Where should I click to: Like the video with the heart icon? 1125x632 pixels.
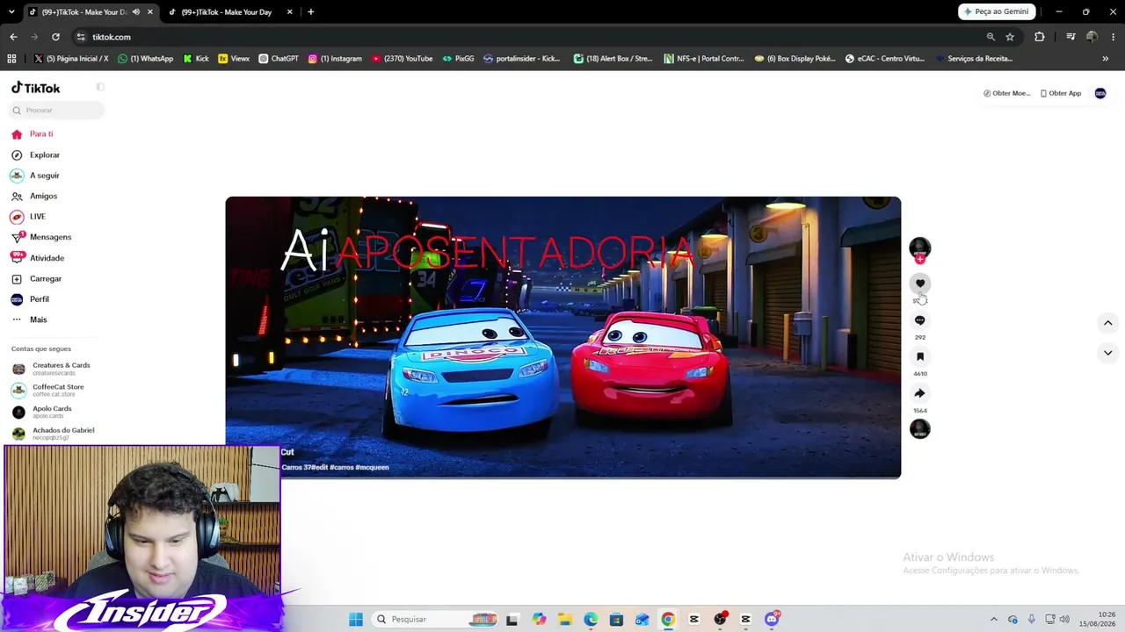click(x=919, y=284)
